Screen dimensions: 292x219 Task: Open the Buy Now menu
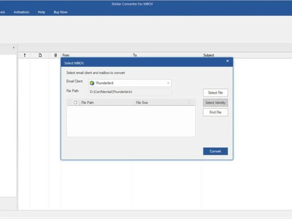coord(61,12)
